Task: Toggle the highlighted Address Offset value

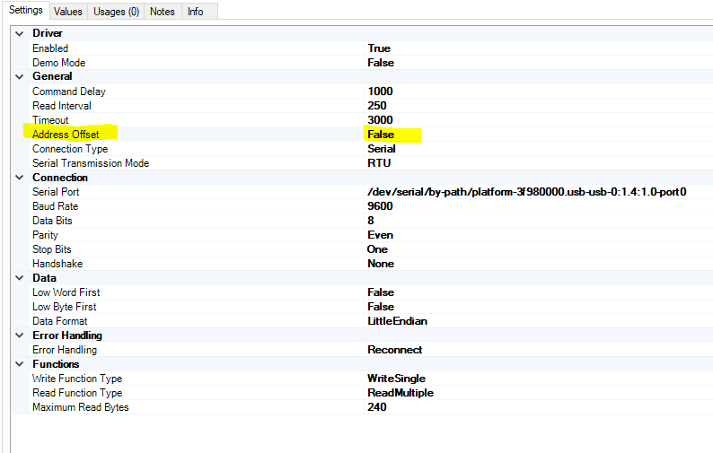Action: pyautogui.click(x=381, y=135)
